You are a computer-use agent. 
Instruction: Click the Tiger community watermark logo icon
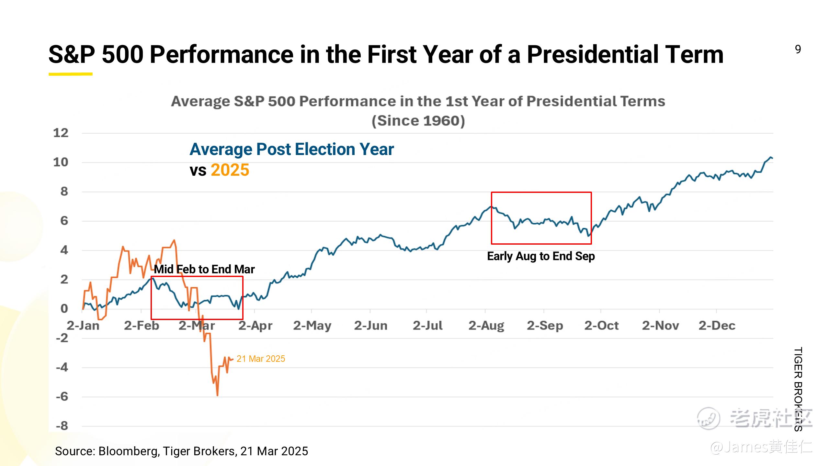tap(709, 418)
